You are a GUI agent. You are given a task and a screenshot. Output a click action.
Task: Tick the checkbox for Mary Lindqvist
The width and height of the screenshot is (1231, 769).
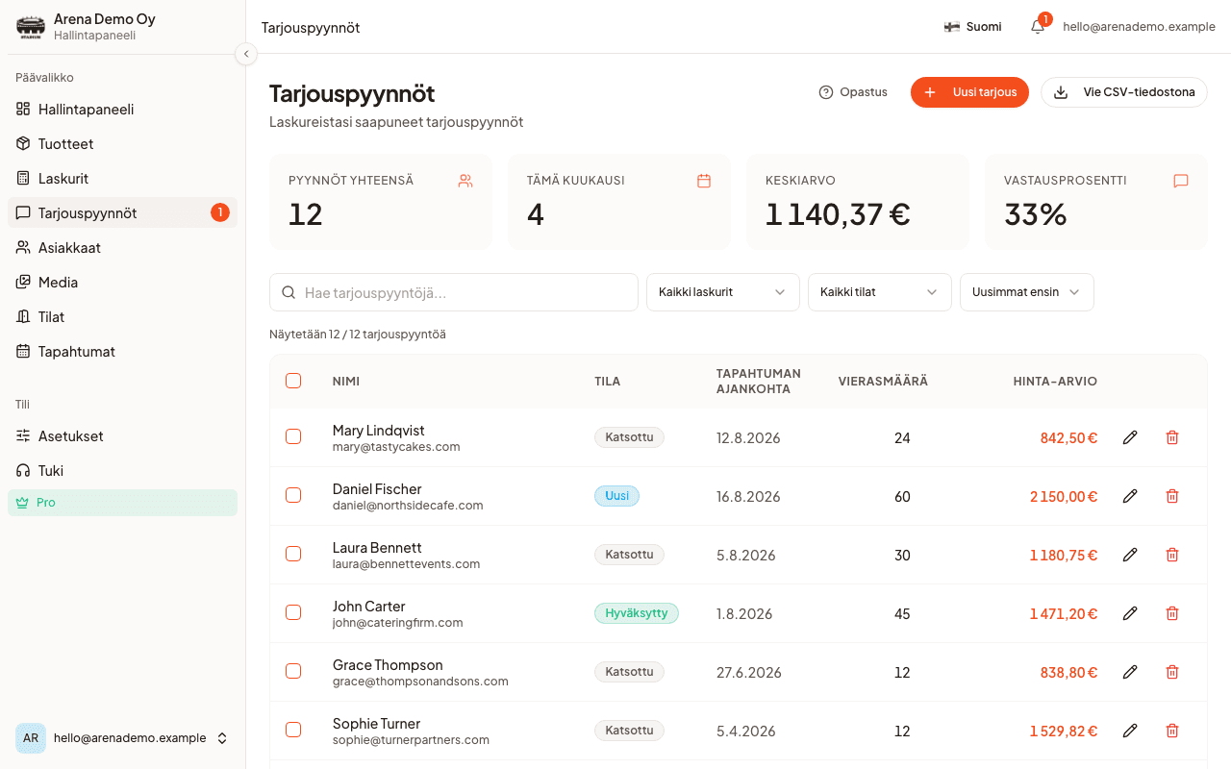pos(293,437)
